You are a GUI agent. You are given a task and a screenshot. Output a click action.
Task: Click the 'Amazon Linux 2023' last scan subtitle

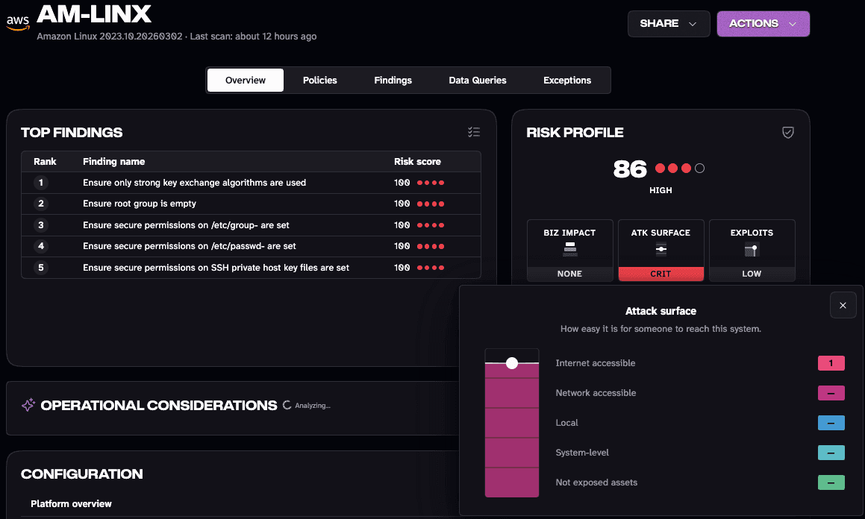pyautogui.click(x=177, y=37)
